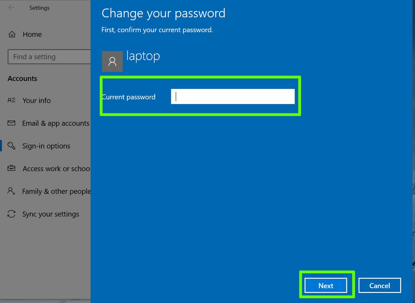Select the Sign-in options key icon
The image size is (415, 303).
[11, 146]
